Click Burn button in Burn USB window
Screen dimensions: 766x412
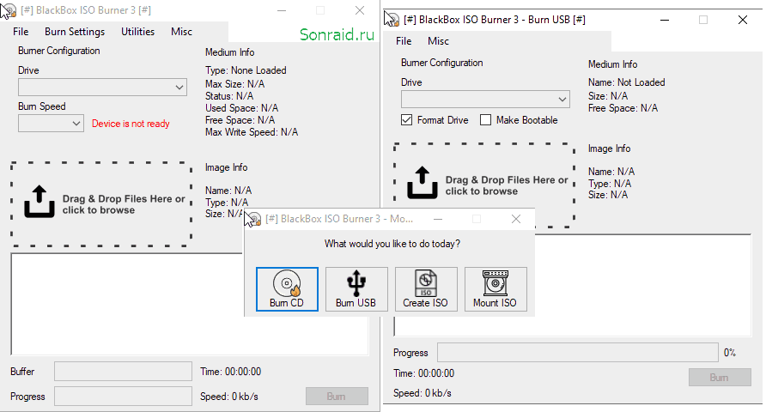pos(720,378)
